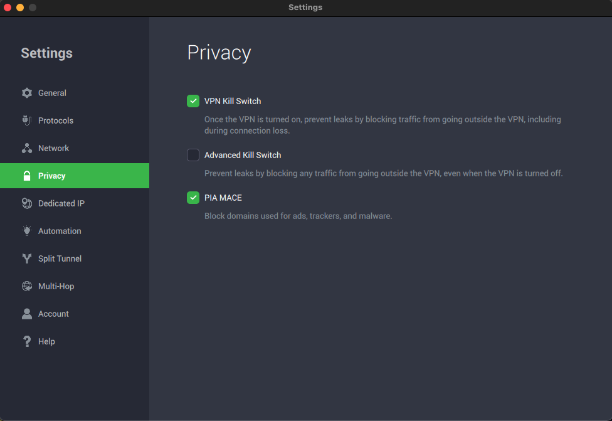
Task: Open Dedicated IP via globe icon
Action: pos(27,203)
